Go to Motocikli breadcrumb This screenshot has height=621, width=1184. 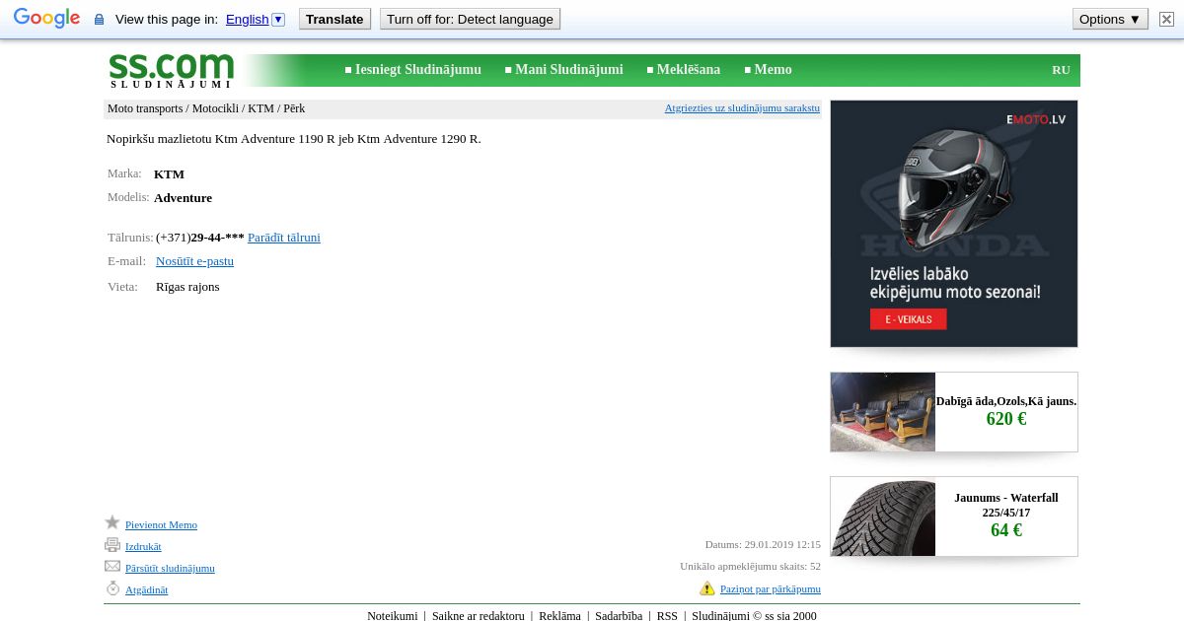215,108
